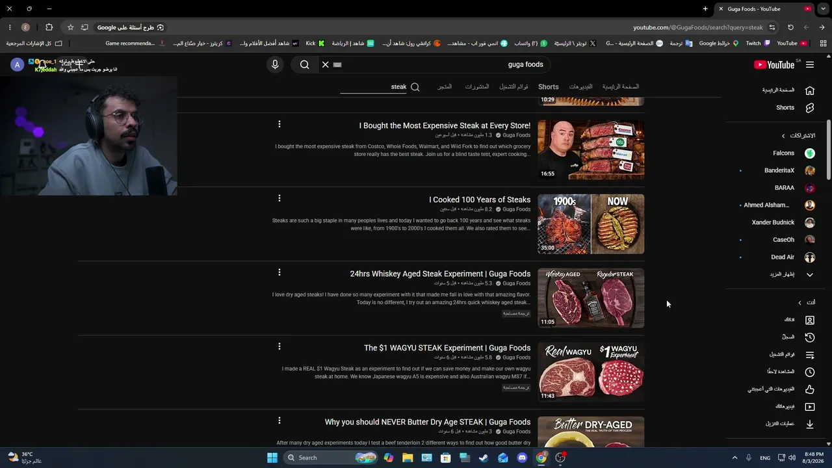Image resolution: width=832 pixels, height=468 pixels.
Task: Close the Guga Foods - YouTube tab
Action: pos(721,9)
